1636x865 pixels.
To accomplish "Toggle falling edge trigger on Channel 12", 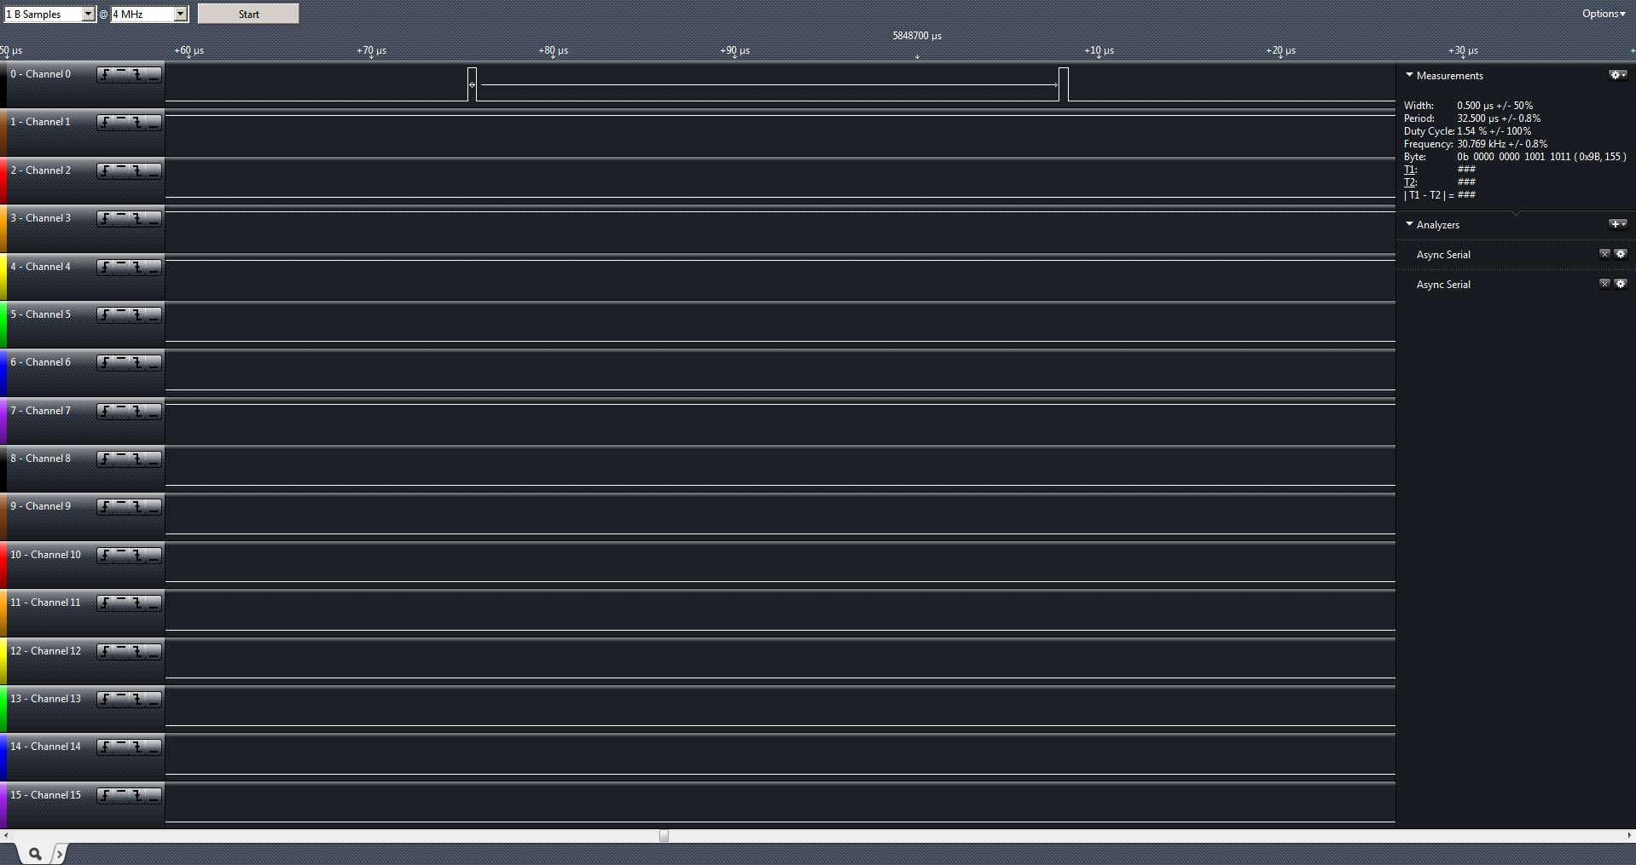I will [x=137, y=652].
